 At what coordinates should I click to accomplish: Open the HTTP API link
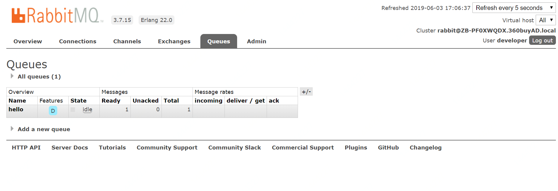tap(26, 148)
